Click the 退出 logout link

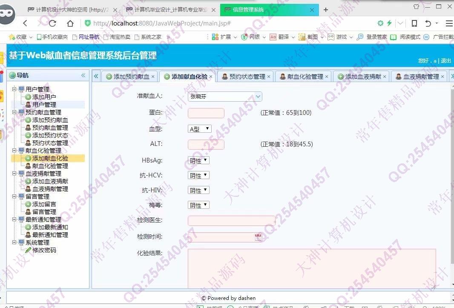445,61
